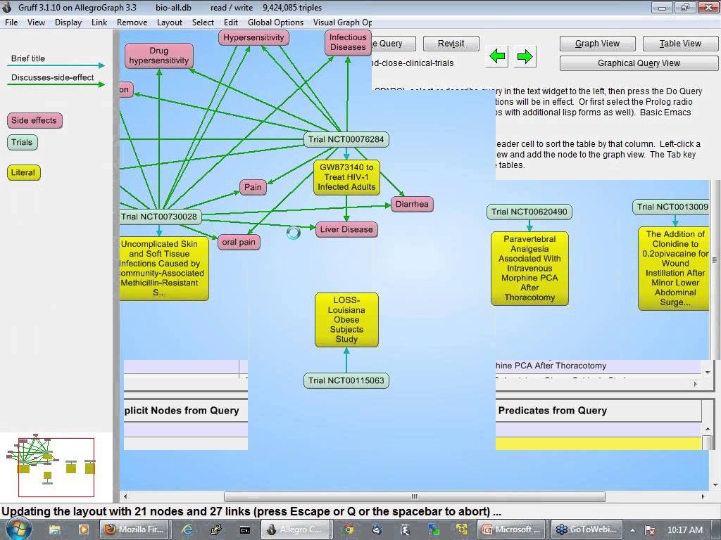Image resolution: width=721 pixels, height=540 pixels.
Task: Click the graph overview minimap thumbnail
Action: (x=56, y=467)
